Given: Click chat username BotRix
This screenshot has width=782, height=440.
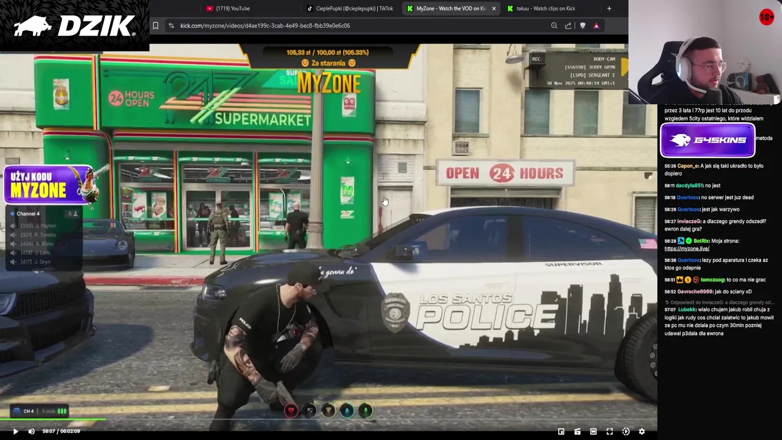Looking at the screenshot, I should coord(701,241).
